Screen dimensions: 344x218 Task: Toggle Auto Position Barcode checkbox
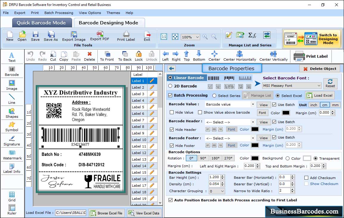tap(170, 200)
